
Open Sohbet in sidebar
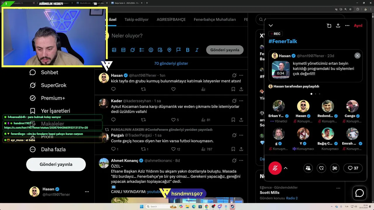pyautogui.click(x=44, y=72)
